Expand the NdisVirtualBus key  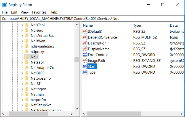[22, 36]
